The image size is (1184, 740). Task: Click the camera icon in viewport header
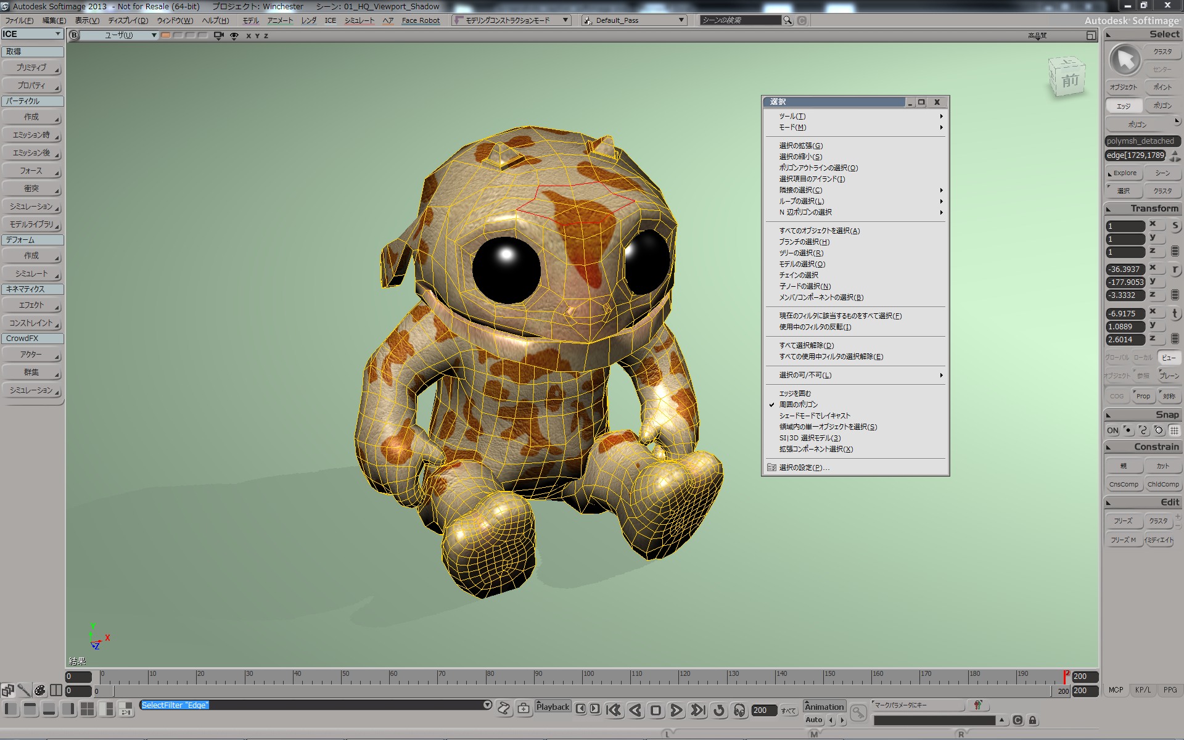click(x=218, y=35)
